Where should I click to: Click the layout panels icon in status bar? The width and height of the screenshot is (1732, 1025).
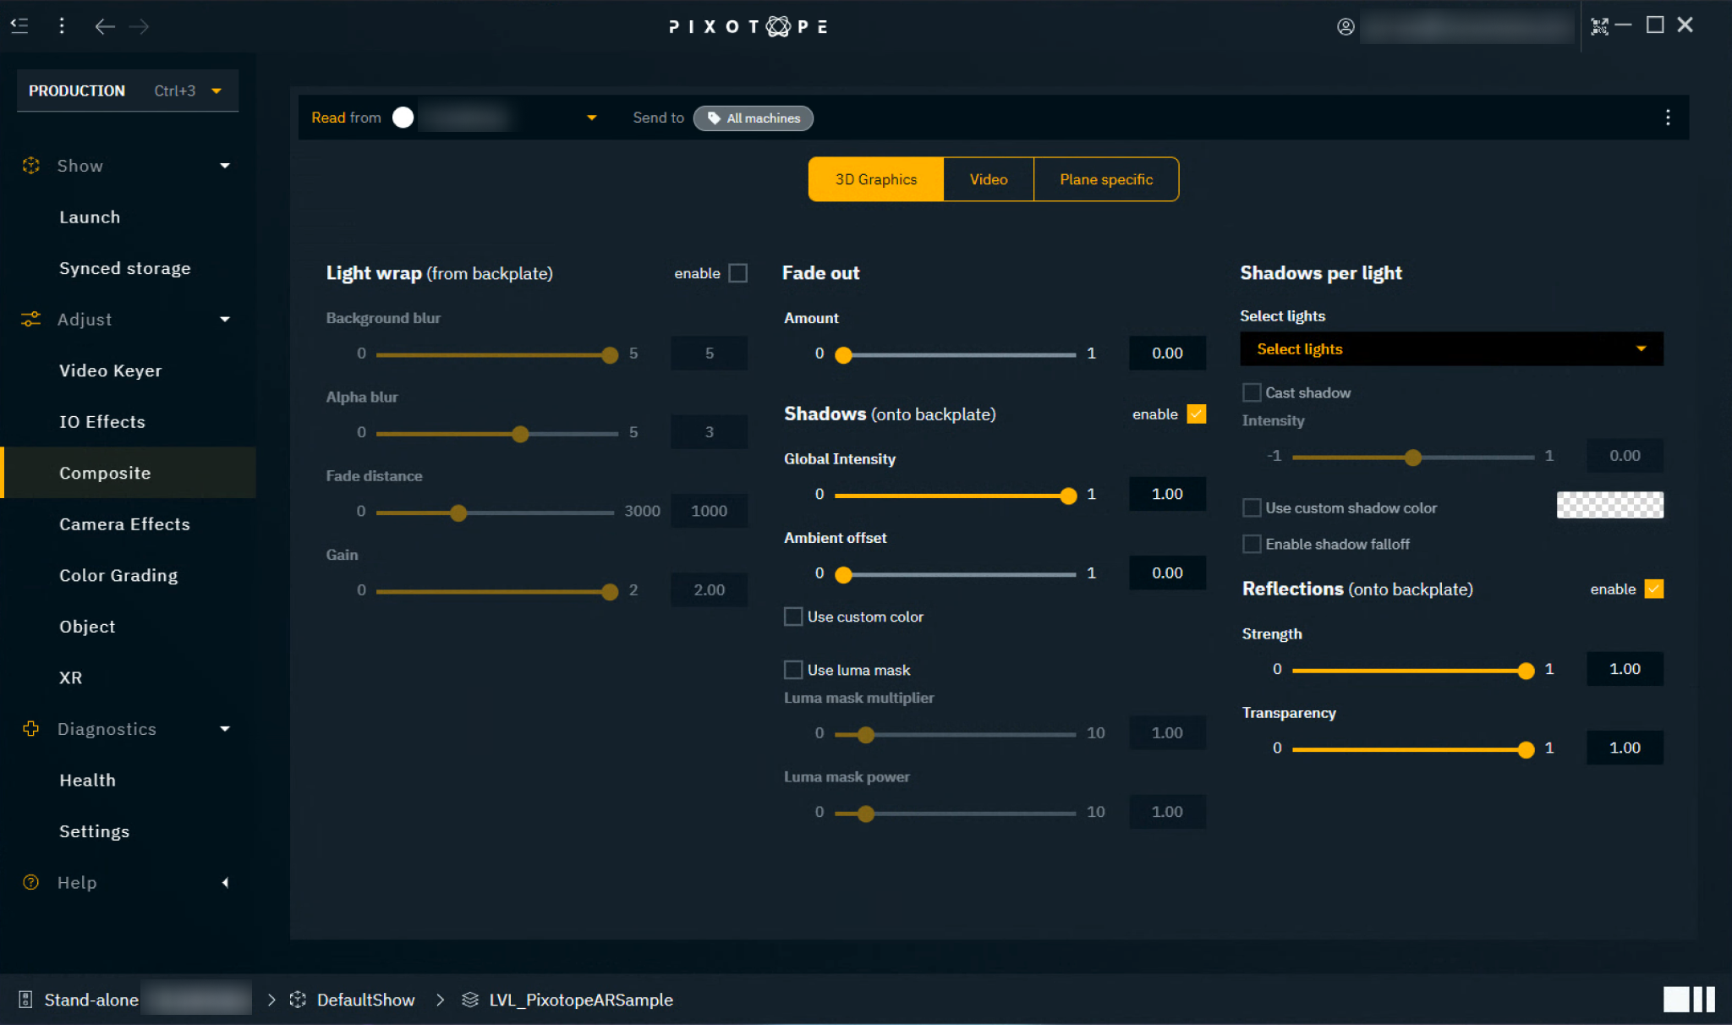[1689, 999]
